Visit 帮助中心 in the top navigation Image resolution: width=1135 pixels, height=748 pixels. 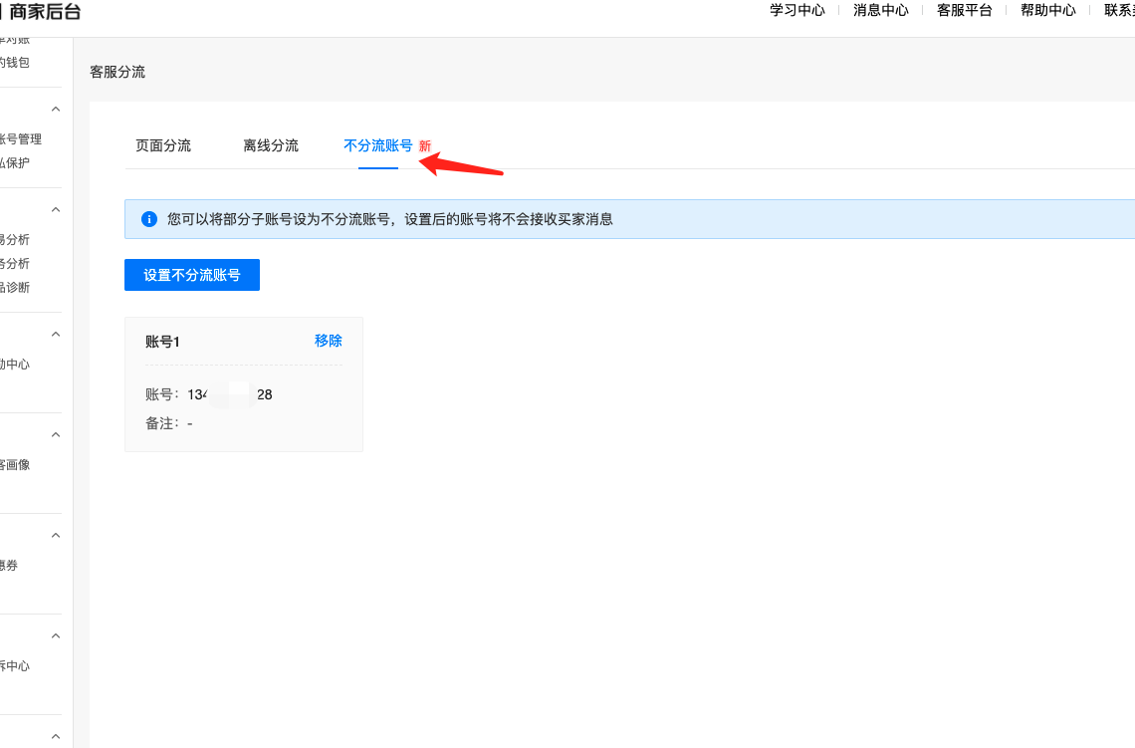1048,10
